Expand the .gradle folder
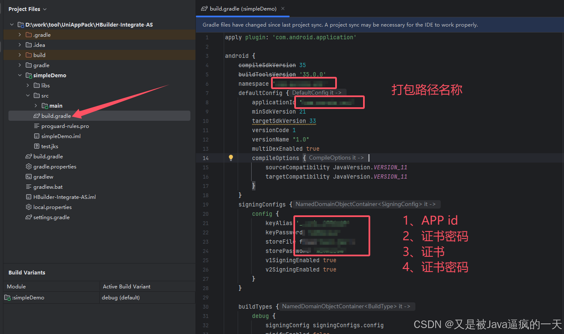Image resolution: width=564 pixels, height=334 pixels. [x=20, y=35]
